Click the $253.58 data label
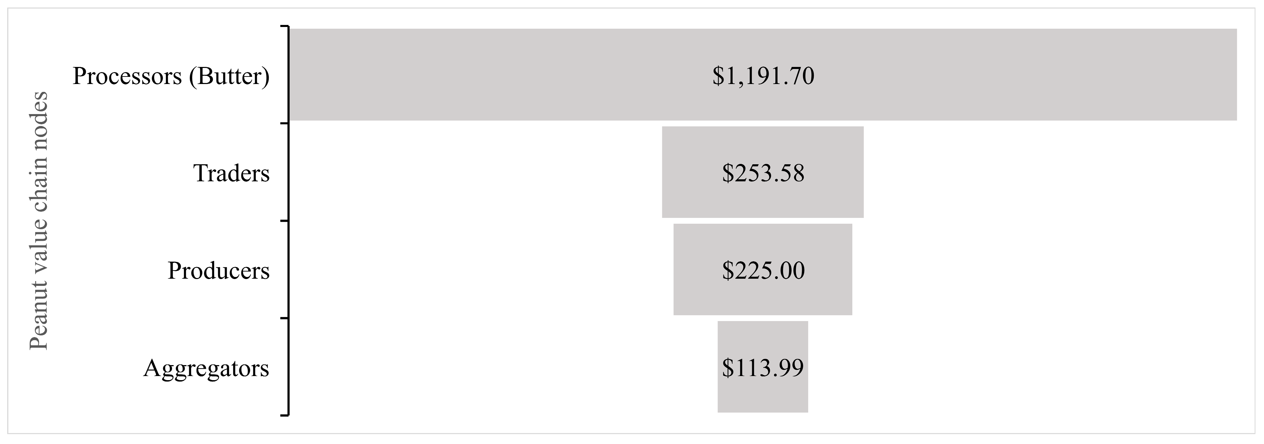Image resolution: width=1264 pixels, height=444 pixels. click(x=763, y=173)
